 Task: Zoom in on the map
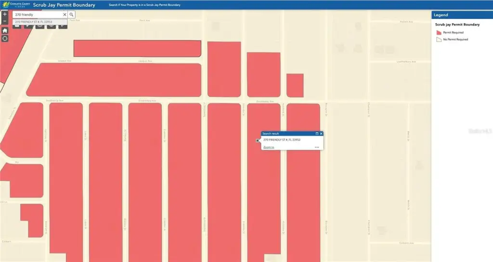5,14
